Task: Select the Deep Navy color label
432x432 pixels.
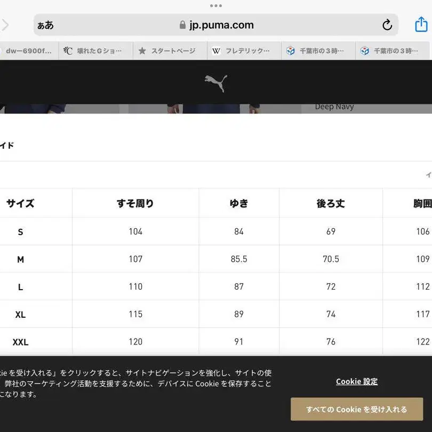Action: tap(334, 107)
